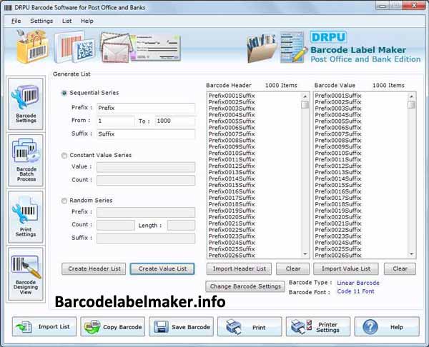Click the file folder banner icon

tap(261, 48)
